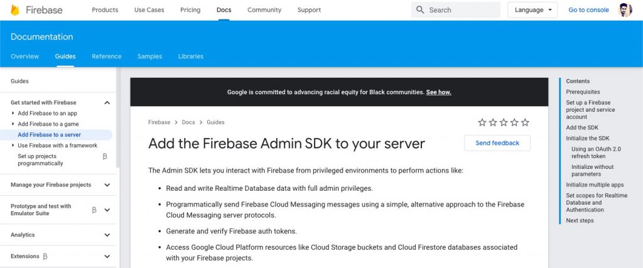Click Firebase breadcrumb link
This screenshot has width=643, height=268.
coord(159,122)
